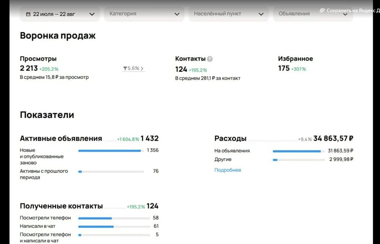The height and width of the screenshot is (244, 380).
Task: Click the Написали в чат bar
Action: [114, 227]
